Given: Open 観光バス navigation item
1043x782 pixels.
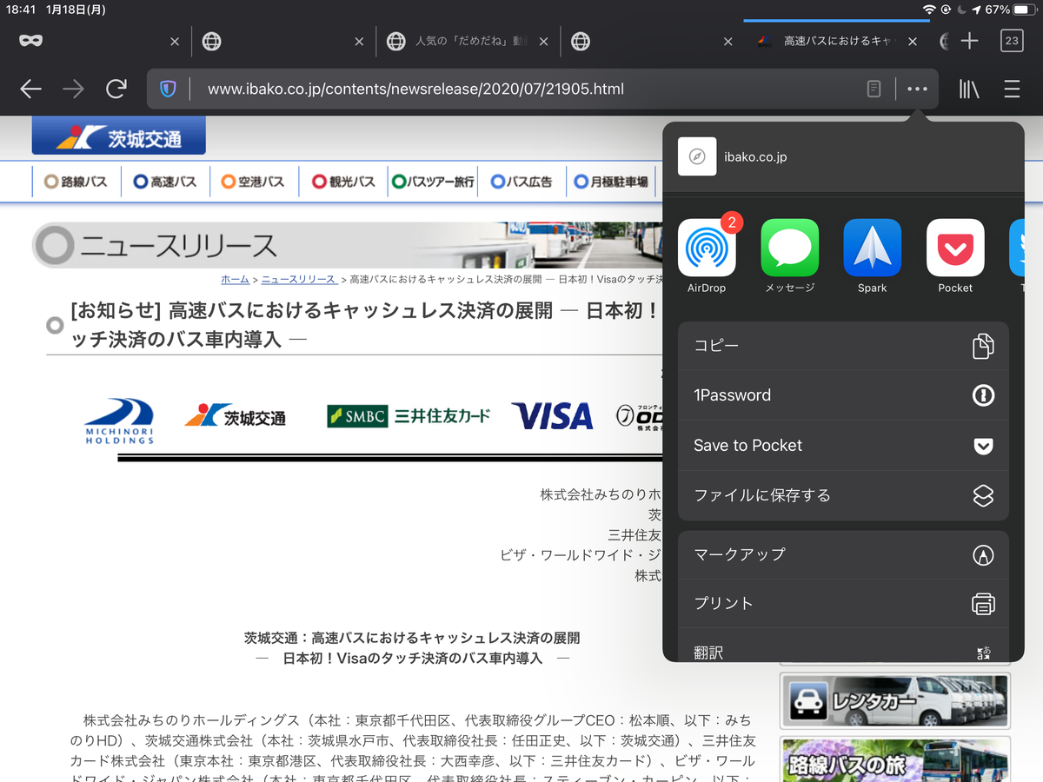Looking at the screenshot, I should pyautogui.click(x=343, y=182).
